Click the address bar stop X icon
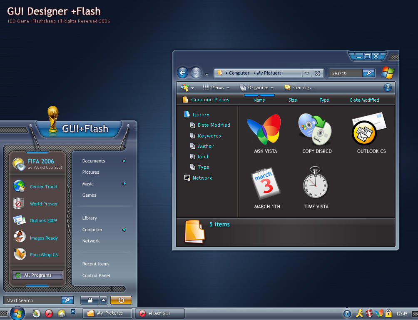 point(318,73)
